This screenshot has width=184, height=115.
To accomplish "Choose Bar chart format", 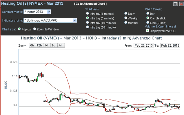I will click(x=148, y=13).
